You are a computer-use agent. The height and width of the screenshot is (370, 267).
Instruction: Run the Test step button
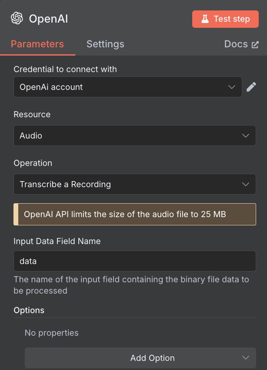pyautogui.click(x=225, y=19)
